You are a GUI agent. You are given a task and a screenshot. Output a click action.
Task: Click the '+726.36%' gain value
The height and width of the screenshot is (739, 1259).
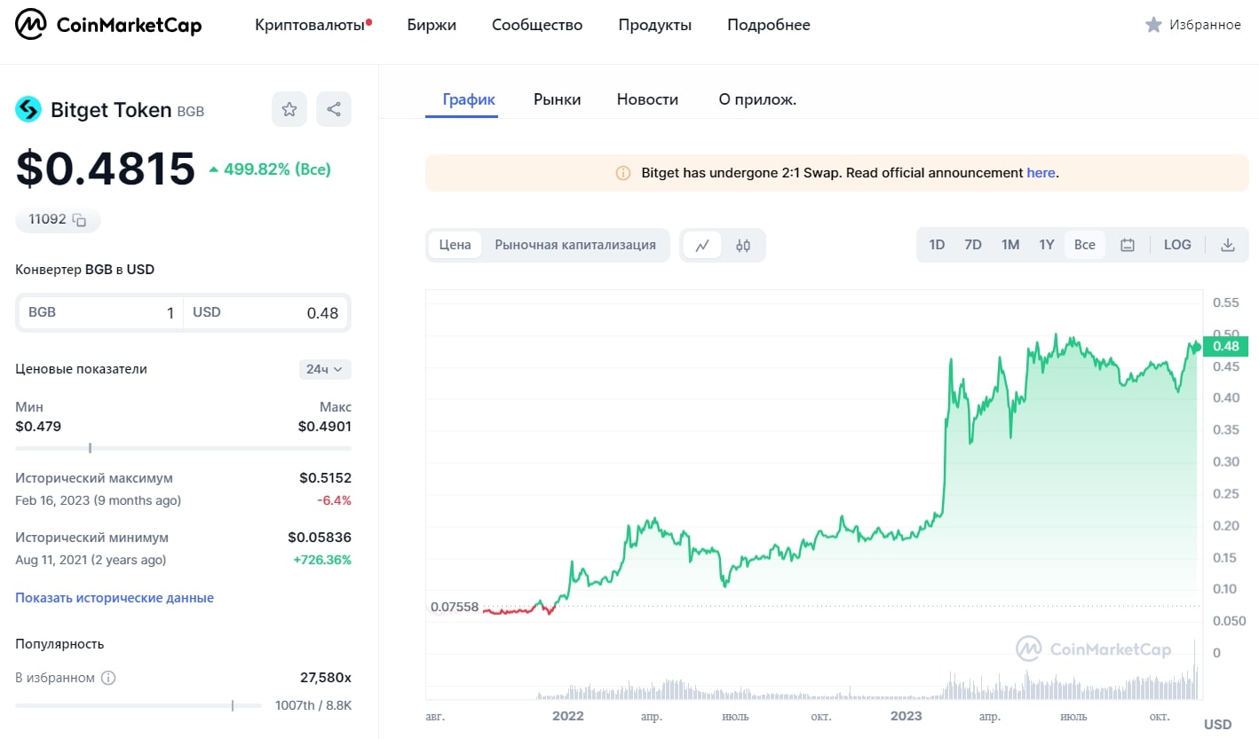coord(322,560)
